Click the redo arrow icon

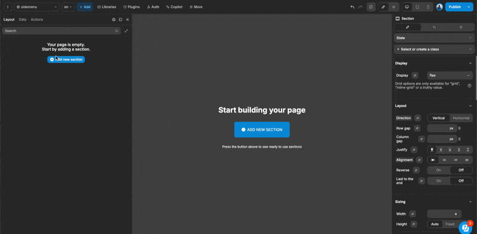point(361,7)
